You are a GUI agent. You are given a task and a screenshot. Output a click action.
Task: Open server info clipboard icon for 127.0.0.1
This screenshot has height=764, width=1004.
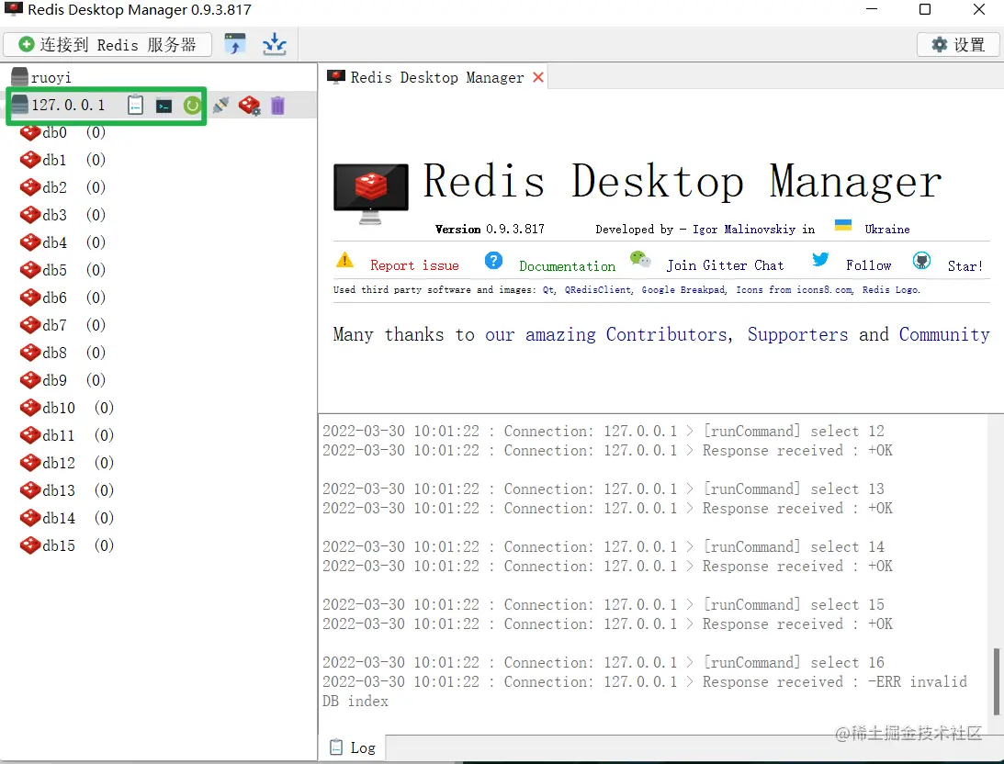tap(135, 105)
